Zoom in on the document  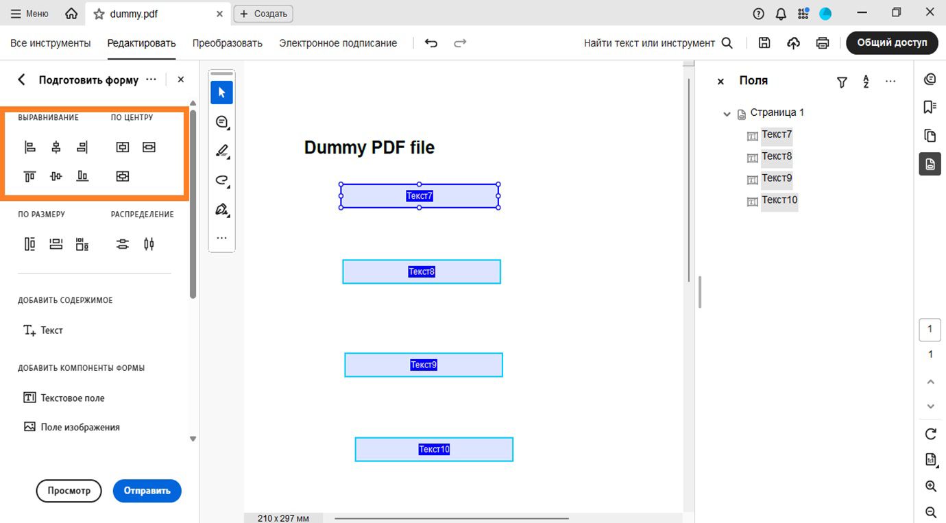930,486
